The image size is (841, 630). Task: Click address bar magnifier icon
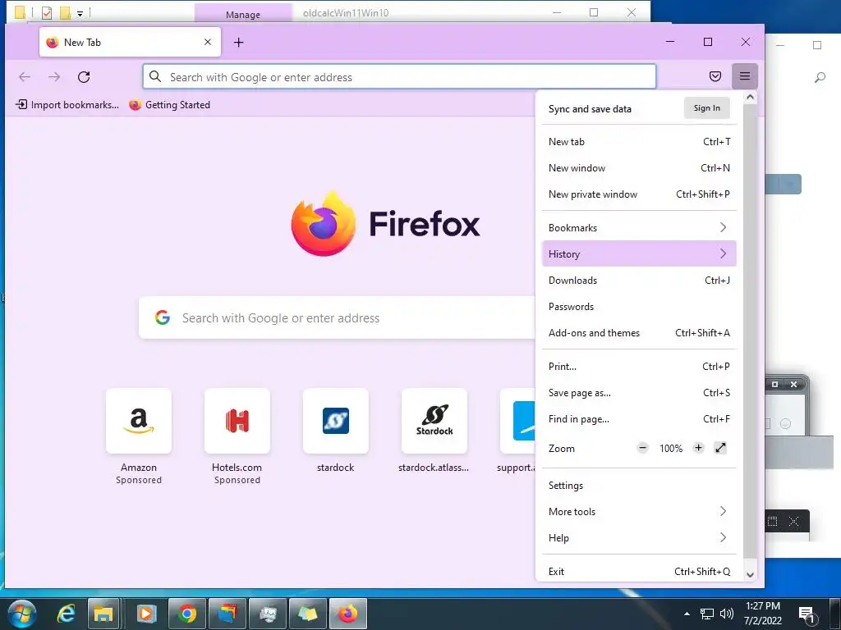tap(155, 76)
